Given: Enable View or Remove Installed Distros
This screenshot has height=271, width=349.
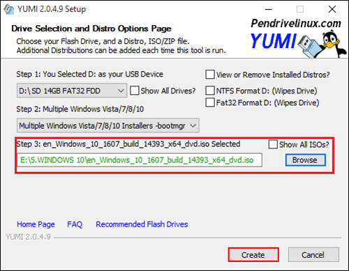Looking at the screenshot, I should tap(210, 75).
